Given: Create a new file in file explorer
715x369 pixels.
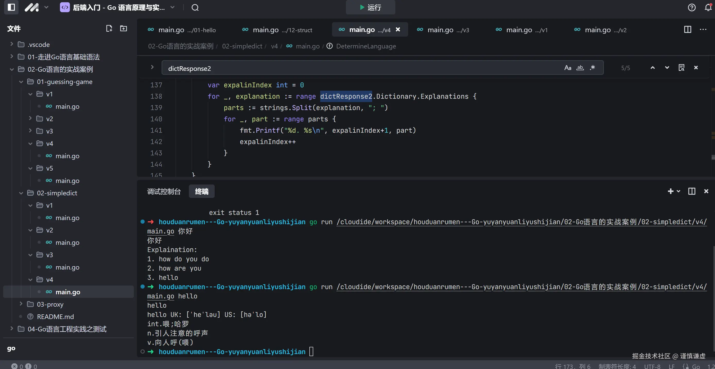Looking at the screenshot, I should pos(109,28).
